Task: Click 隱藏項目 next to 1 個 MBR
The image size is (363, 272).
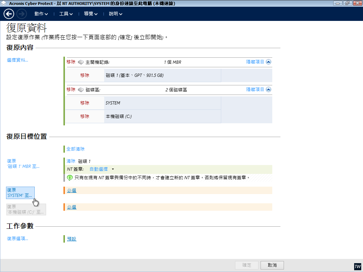Action: point(255,62)
